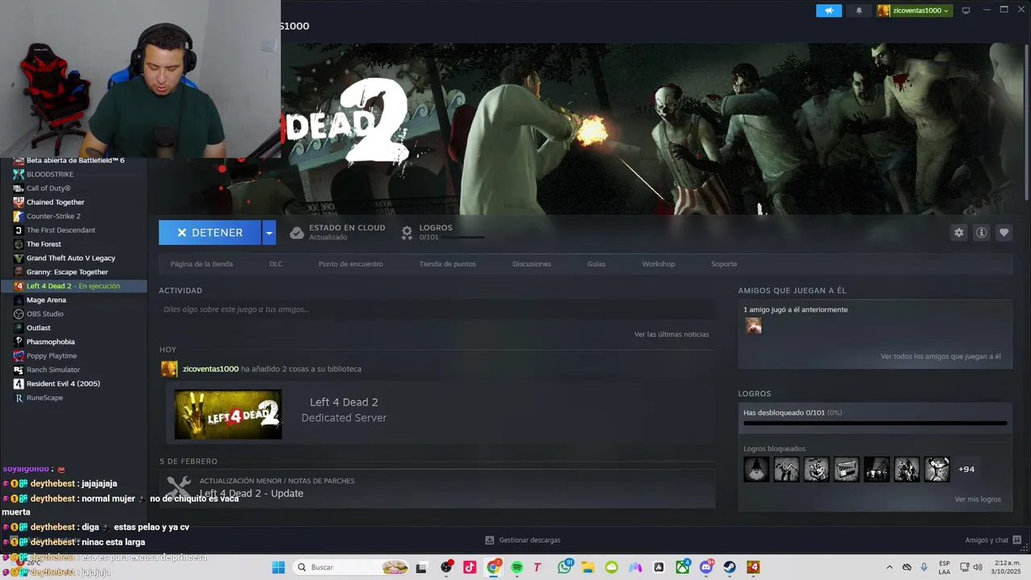Open the Steam notifications bell
The width and height of the screenshot is (1031, 580).
pos(859,10)
